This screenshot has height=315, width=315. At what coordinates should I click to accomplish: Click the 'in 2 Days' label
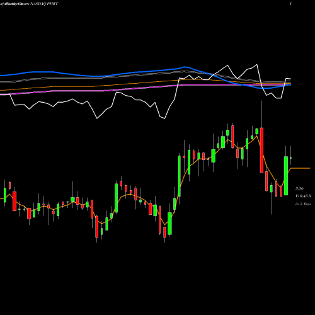(x=303, y=204)
